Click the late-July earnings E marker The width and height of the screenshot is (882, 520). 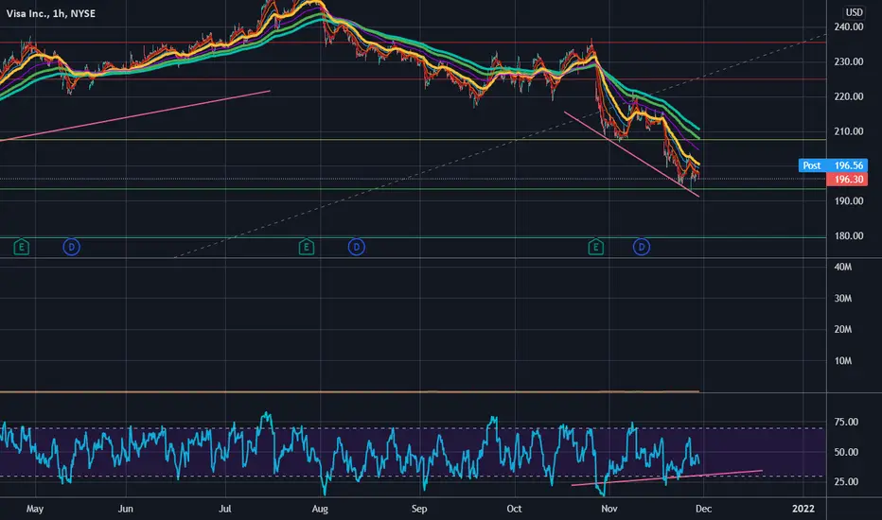(307, 247)
